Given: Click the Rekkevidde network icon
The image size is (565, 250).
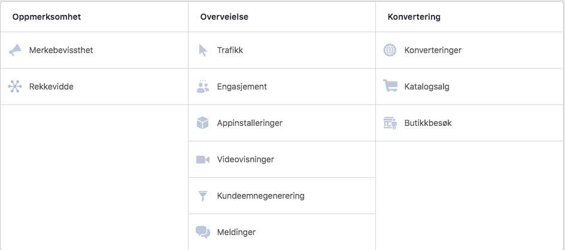Looking at the screenshot, I should pos(15,87).
